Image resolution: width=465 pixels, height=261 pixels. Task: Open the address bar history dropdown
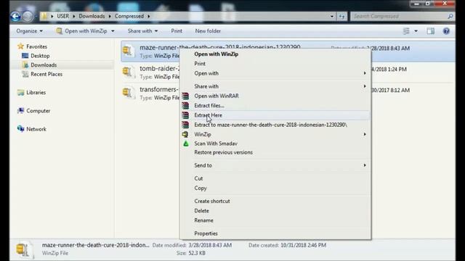[332, 16]
